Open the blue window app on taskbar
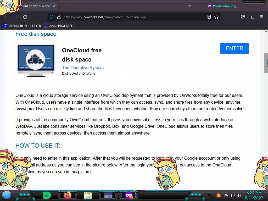 coord(108,195)
